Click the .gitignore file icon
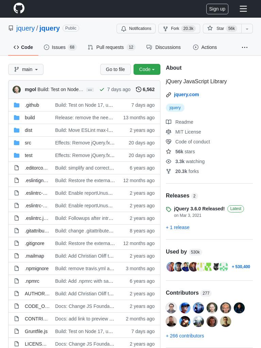This screenshot has width=261, height=348. pos(17,243)
